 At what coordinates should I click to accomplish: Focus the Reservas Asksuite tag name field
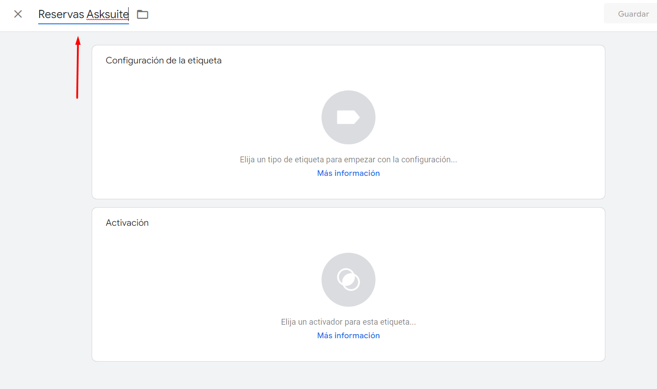(x=84, y=14)
